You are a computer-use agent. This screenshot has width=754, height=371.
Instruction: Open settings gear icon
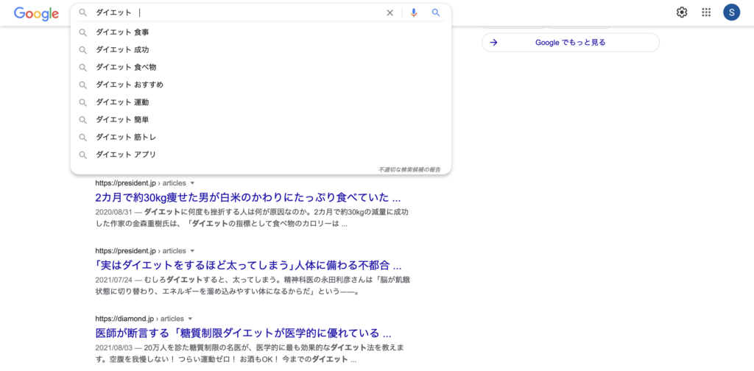[x=682, y=13]
